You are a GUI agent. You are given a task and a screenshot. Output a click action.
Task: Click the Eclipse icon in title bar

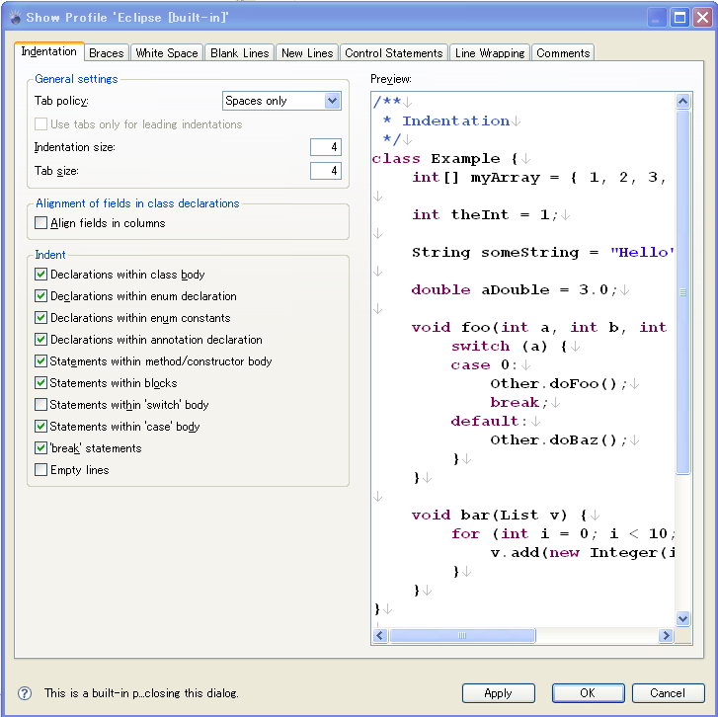pos(15,18)
